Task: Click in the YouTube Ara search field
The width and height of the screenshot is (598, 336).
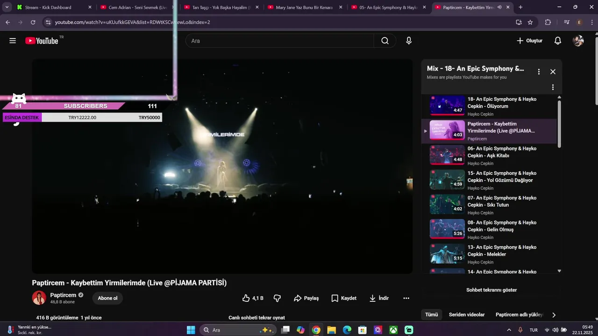Action: (x=280, y=41)
